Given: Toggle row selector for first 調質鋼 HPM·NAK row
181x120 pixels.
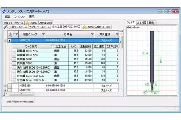Looking at the screenshot, I should click(x=14, y=51).
